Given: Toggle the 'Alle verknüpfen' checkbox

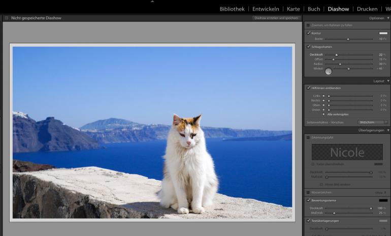Looking at the screenshot, I should click(x=323, y=114).
